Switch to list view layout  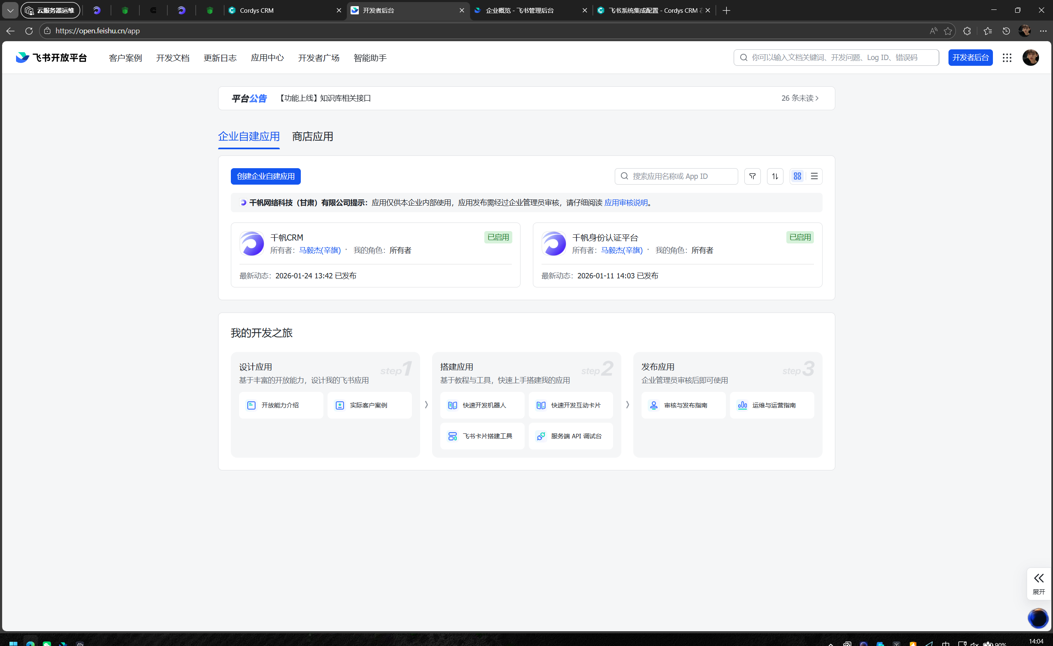[x=814, y=176]
